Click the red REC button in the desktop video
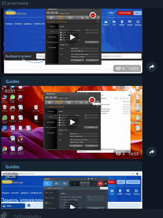The width and height of the screenshot is (163, 218). pyautogui.click(x=92, y=100)
